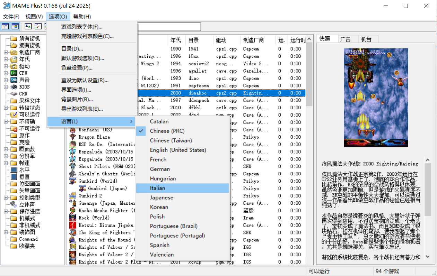
Task: Click the Gunbird 2 game icon
Action: (73, 196)
